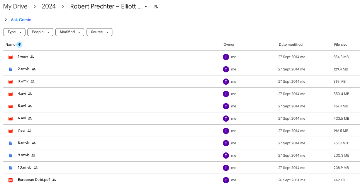Go to My Drive in breadcrumb
Image resolution: width=360 pixels, height=194 pixels.
pos(15,7)
